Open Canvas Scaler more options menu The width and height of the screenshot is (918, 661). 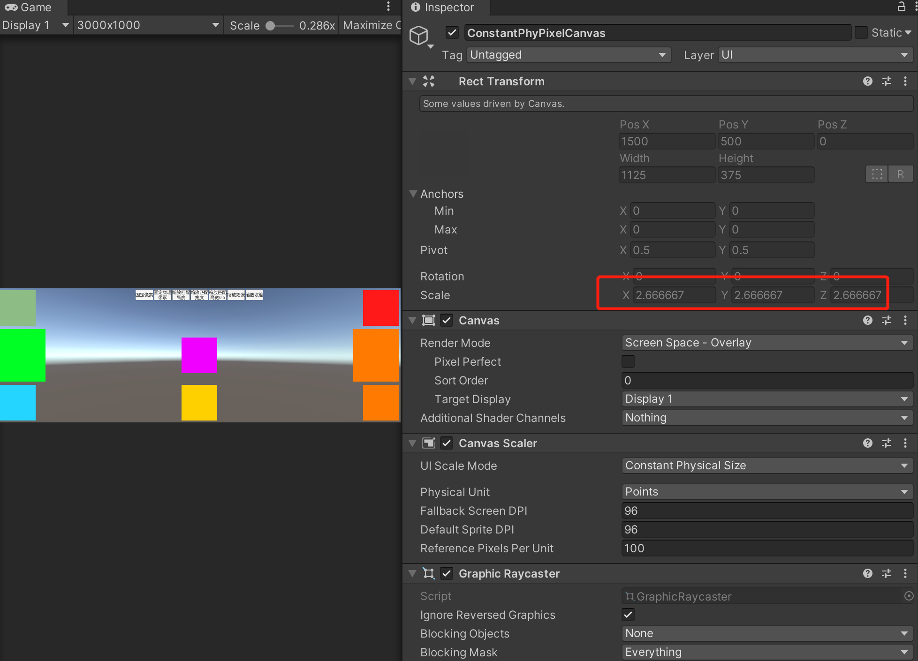point(905,443)
